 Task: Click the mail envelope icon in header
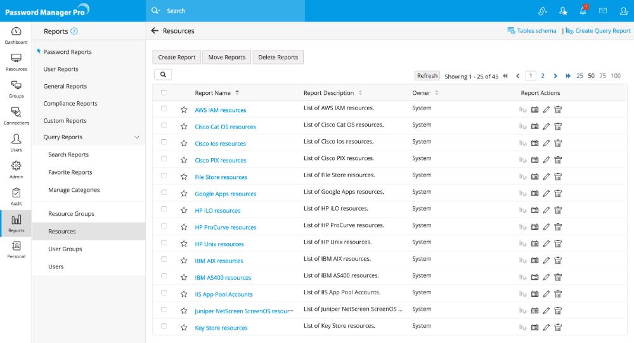(x=603, y=11)
